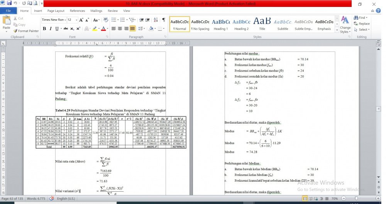Viewport: 386px width, 204px height.
Task: Minimize the ribbon with the caret
Action: (372, 11)
